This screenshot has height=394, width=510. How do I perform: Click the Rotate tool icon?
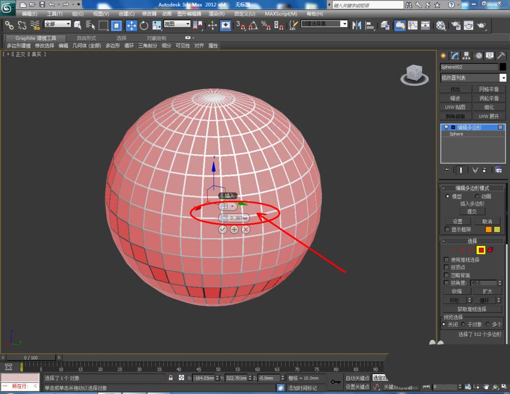[144, 25]
